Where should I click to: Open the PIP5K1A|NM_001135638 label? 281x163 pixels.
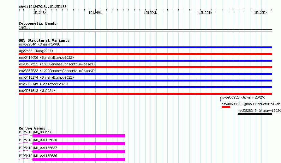pos(38,140)
